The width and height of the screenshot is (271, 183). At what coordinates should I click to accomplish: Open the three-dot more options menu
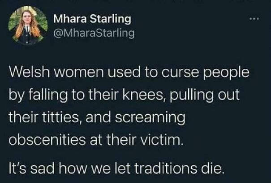click(254, 19)
